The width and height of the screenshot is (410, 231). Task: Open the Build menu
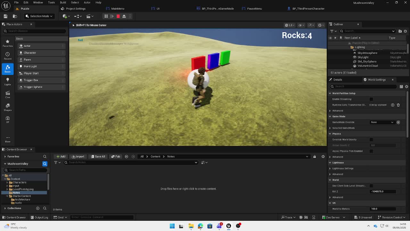[63, 3]
